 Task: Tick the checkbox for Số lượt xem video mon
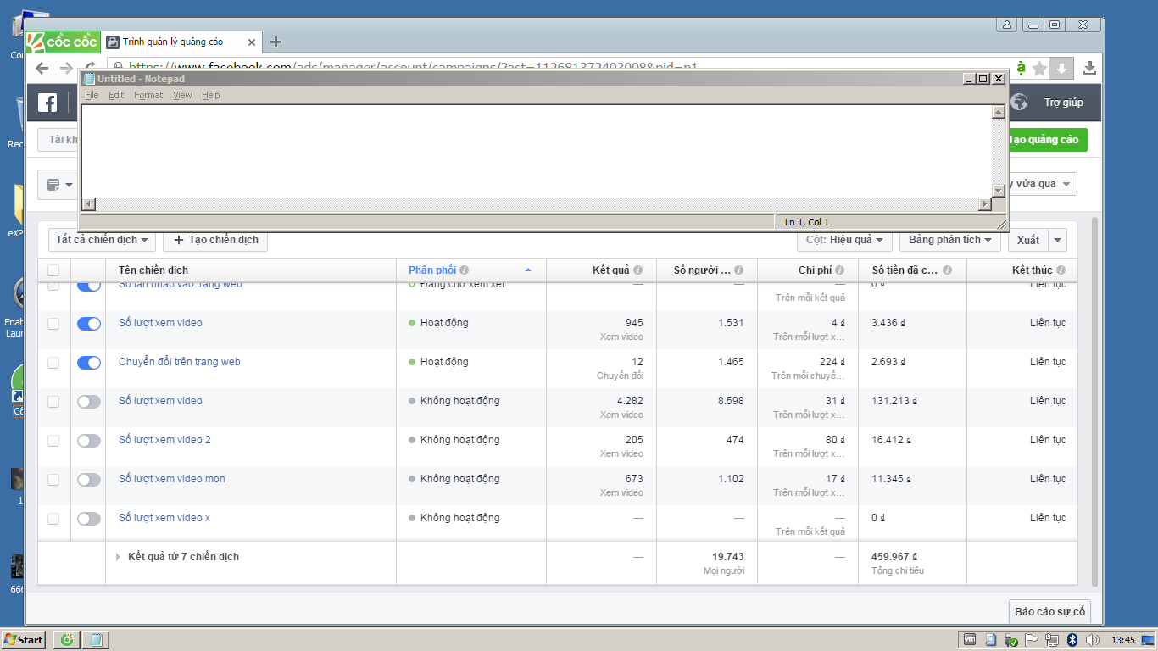[53, 479]
